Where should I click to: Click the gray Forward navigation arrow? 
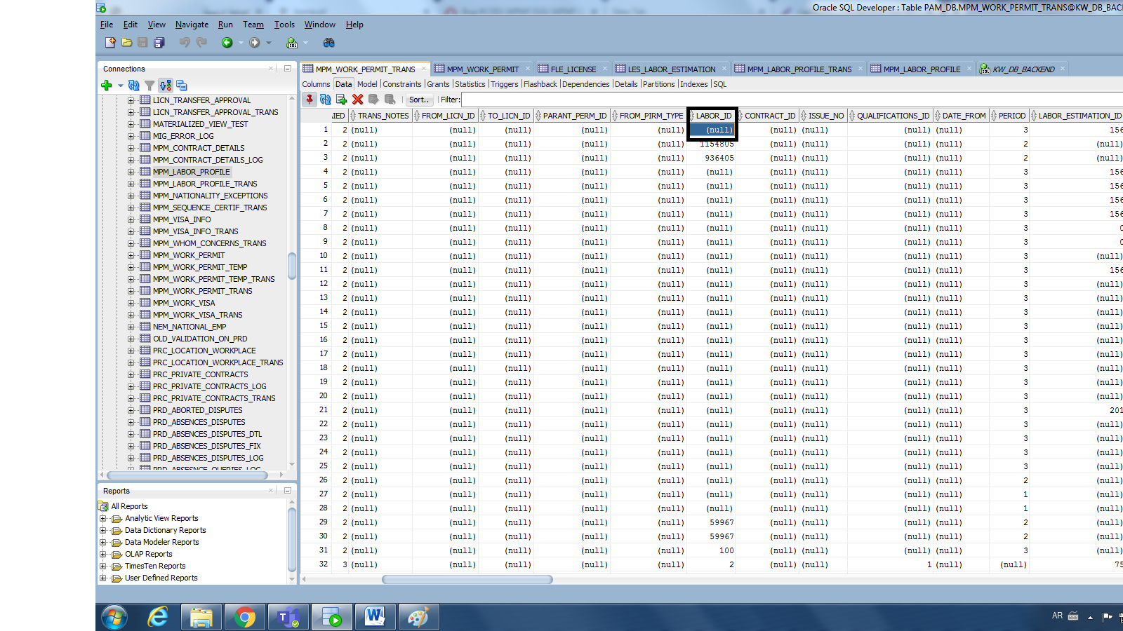pos(255,43)
